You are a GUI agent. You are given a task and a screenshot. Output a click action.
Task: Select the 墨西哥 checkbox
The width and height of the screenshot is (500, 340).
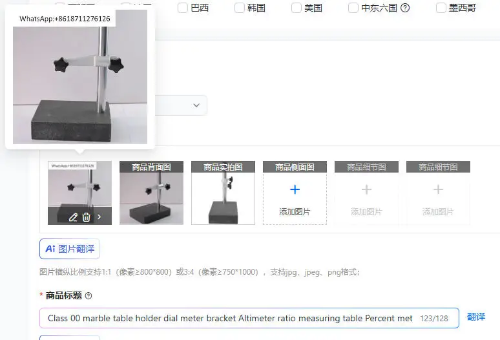coord(441,8)
